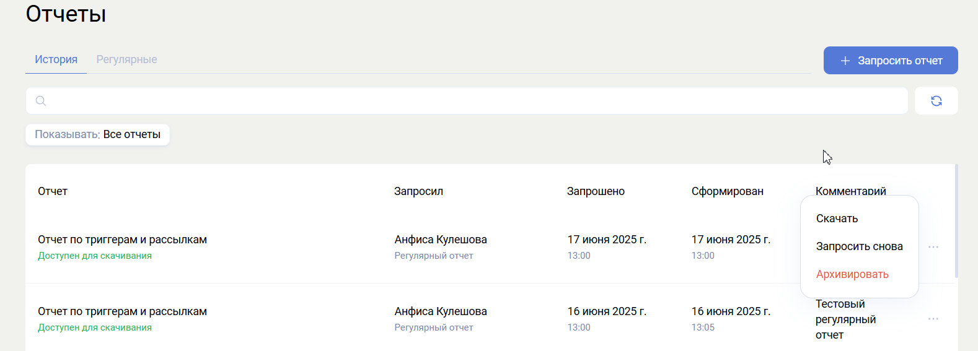The image size is (978, 351).
Task: Open the report requested 17 июня 2025
Action: pyautogui.click(x=122, y=240)
